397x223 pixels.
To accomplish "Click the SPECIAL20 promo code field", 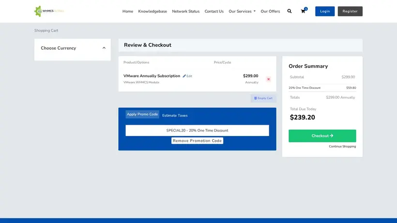I will [197, 131].
